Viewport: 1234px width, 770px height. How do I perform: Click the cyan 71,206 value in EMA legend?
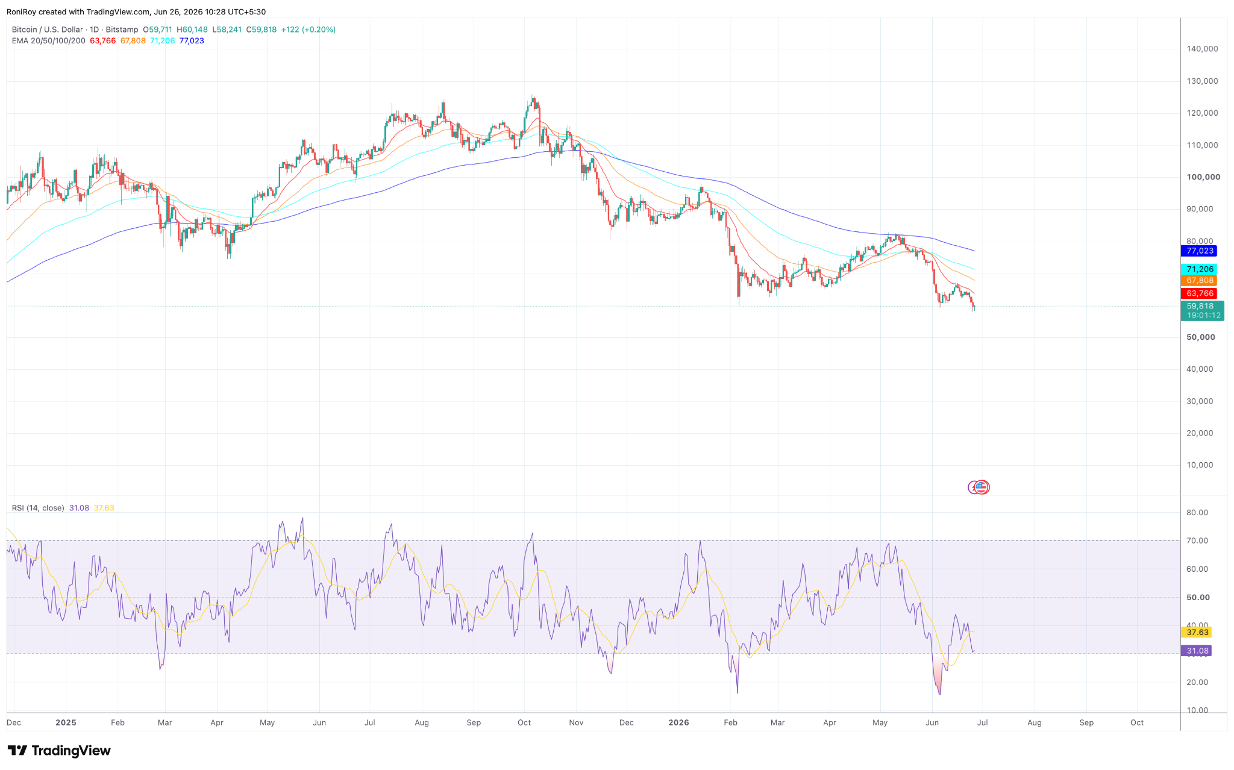tap(163, 40)
